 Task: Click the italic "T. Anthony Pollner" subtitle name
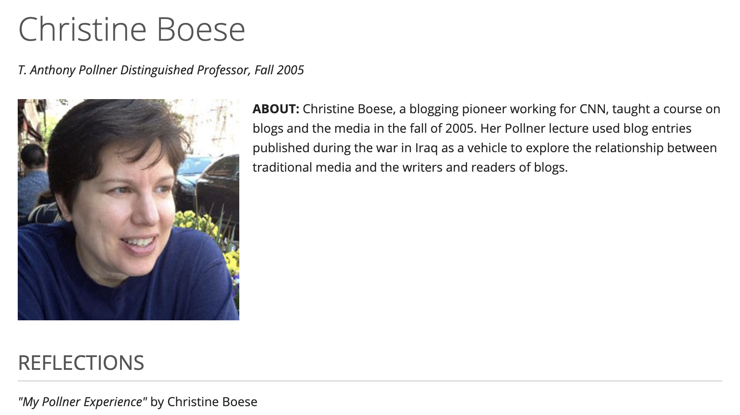click(x=68, y=70)
